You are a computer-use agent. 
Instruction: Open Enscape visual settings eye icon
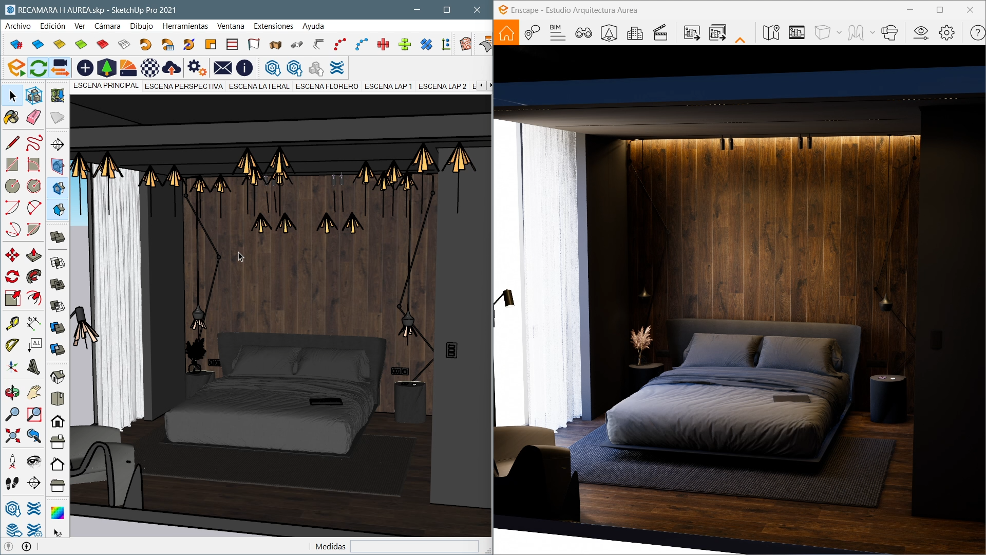coord(921,33)
